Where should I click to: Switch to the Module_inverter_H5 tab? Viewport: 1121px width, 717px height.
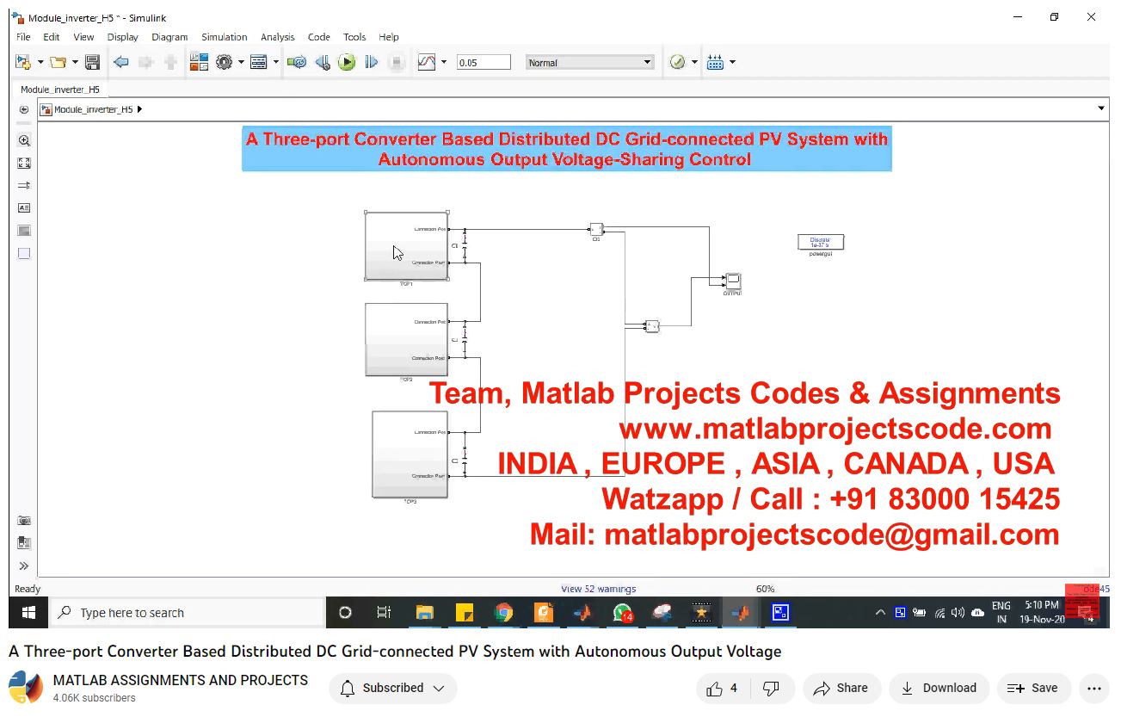point(60,90)
